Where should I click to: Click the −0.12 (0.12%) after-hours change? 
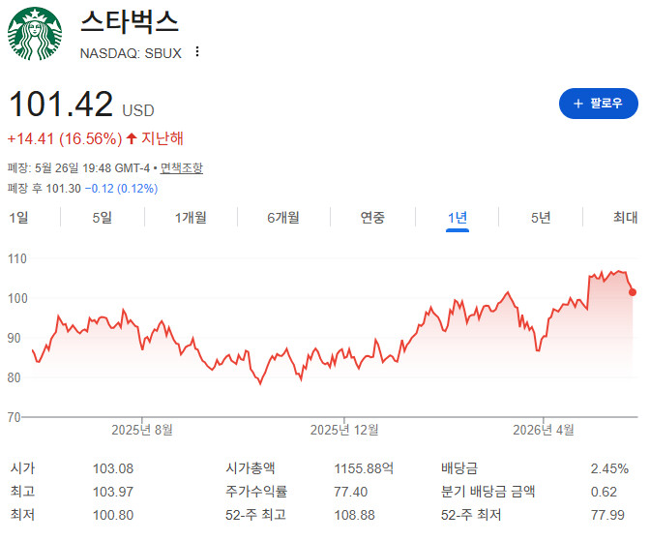point(121,189)
